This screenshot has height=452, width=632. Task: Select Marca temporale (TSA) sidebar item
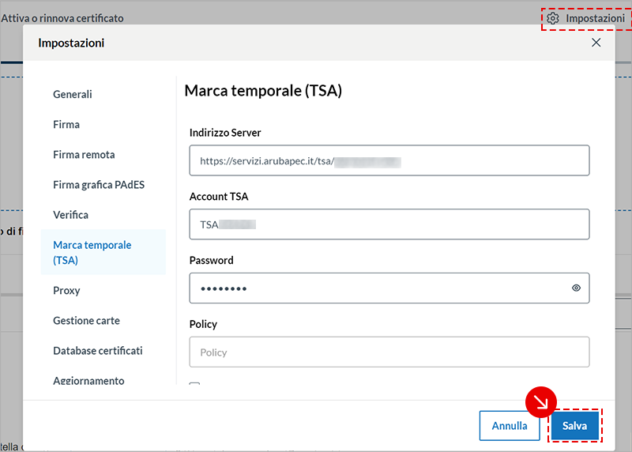[x=92, y=252]
